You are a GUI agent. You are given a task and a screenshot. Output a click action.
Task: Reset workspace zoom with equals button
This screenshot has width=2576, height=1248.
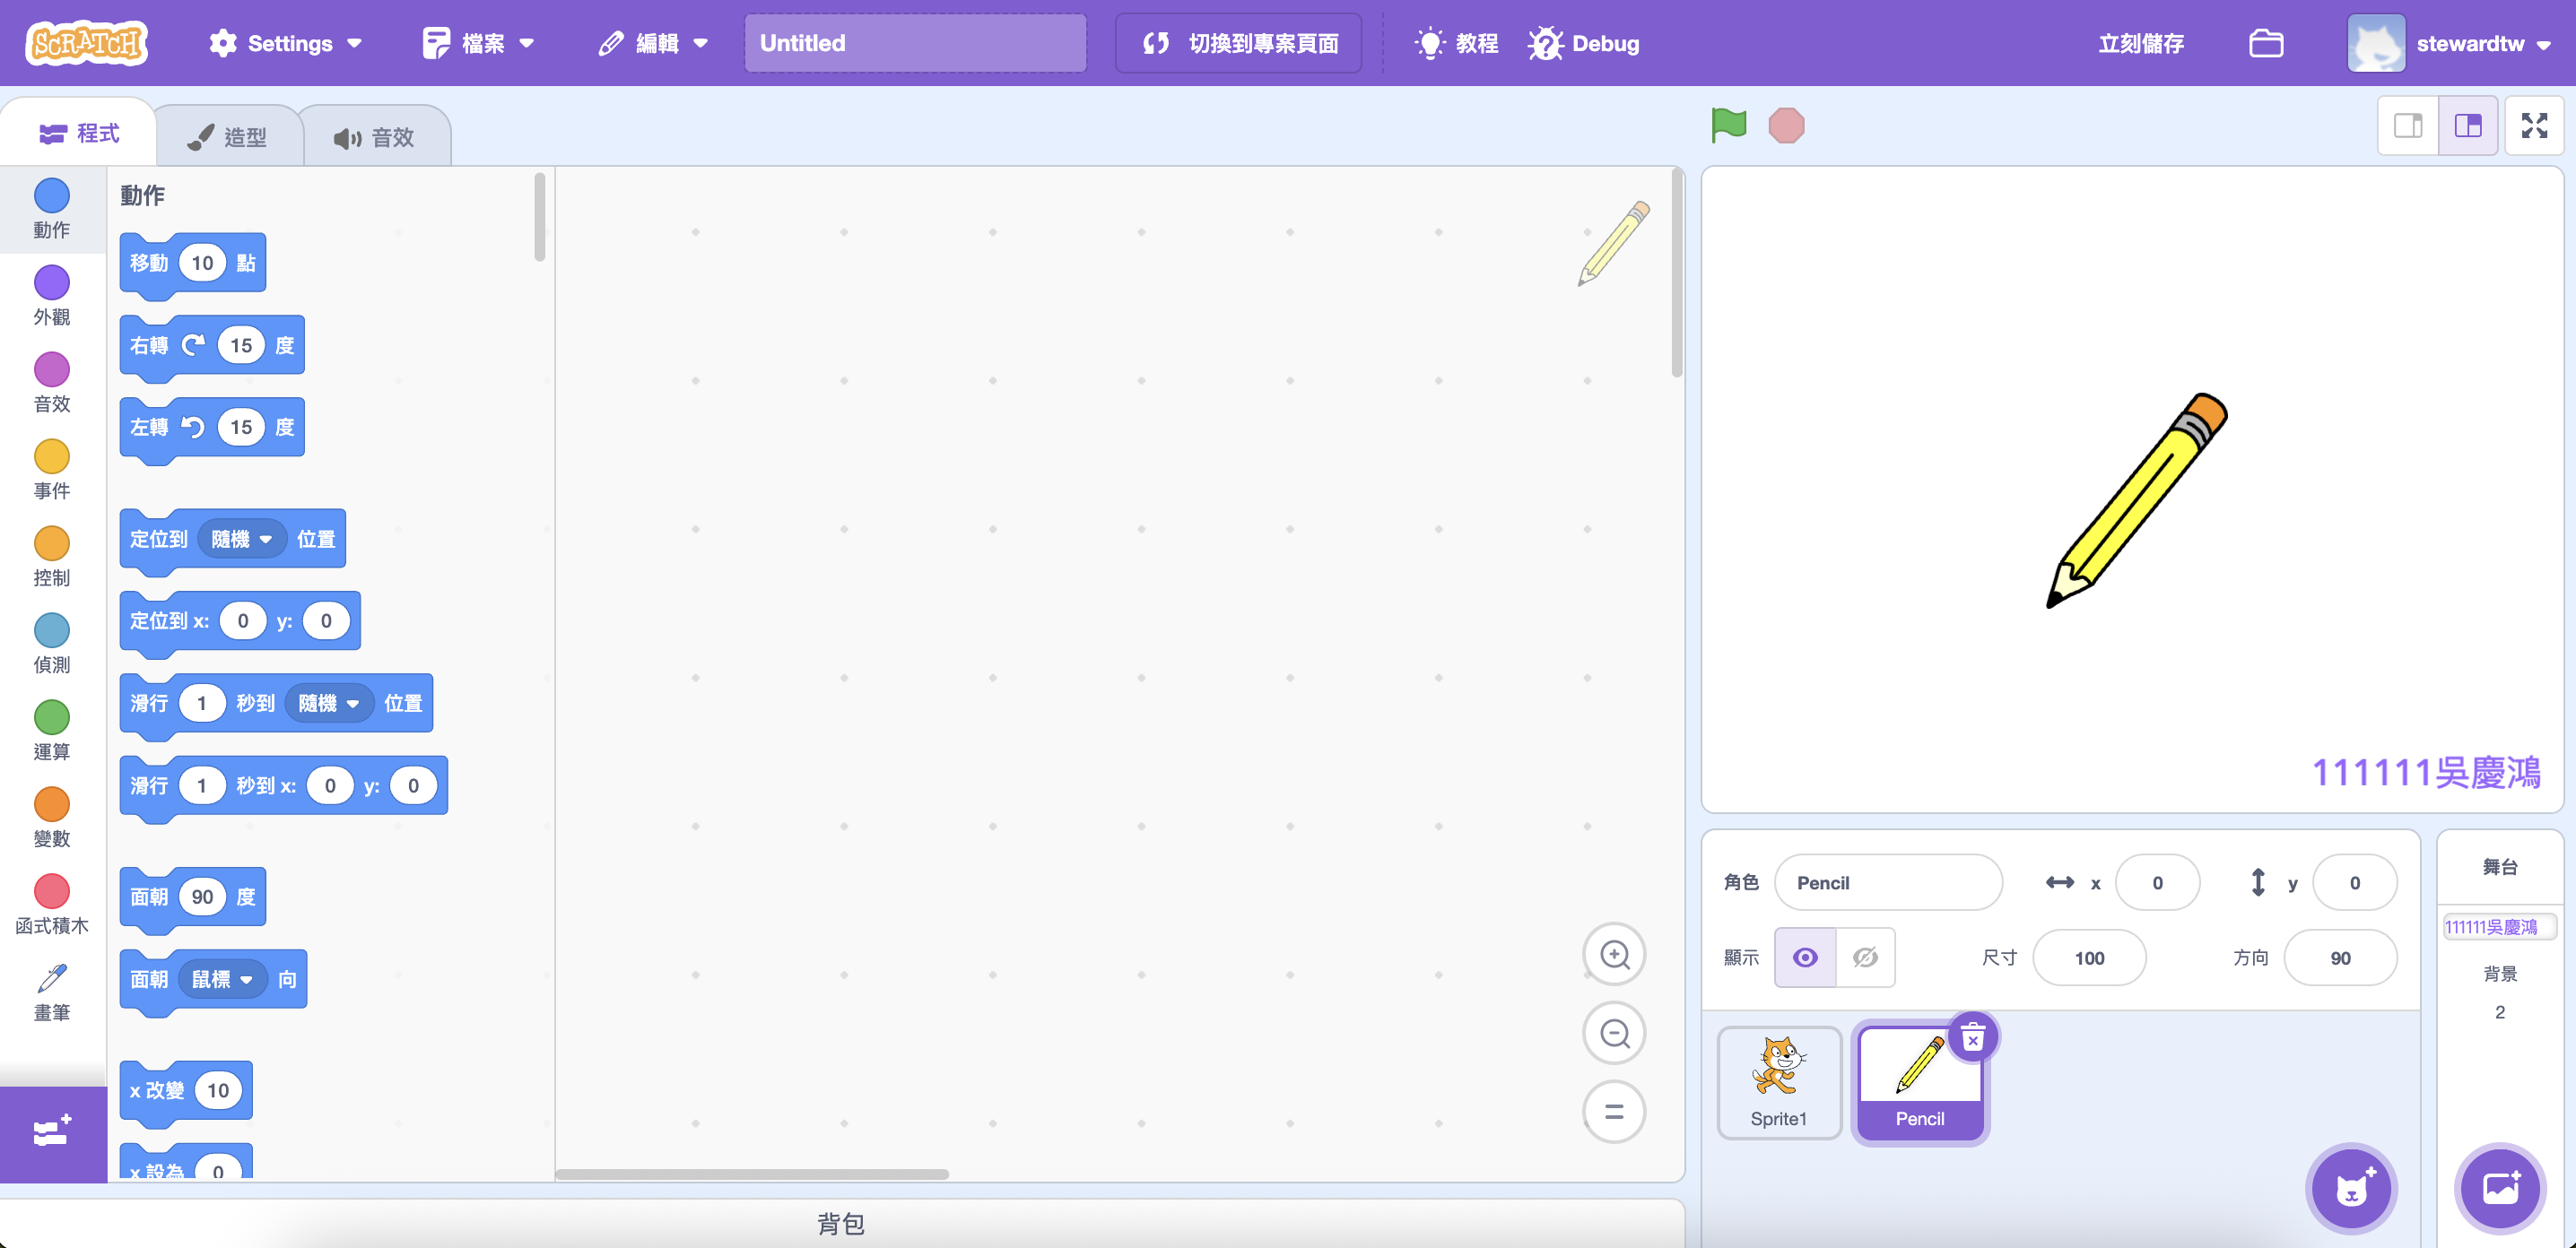coord(1613,1111)
